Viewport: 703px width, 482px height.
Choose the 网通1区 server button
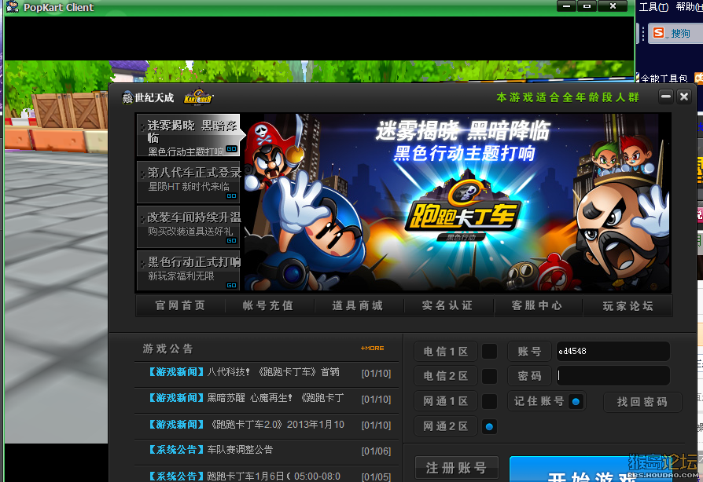pos(446,401)
